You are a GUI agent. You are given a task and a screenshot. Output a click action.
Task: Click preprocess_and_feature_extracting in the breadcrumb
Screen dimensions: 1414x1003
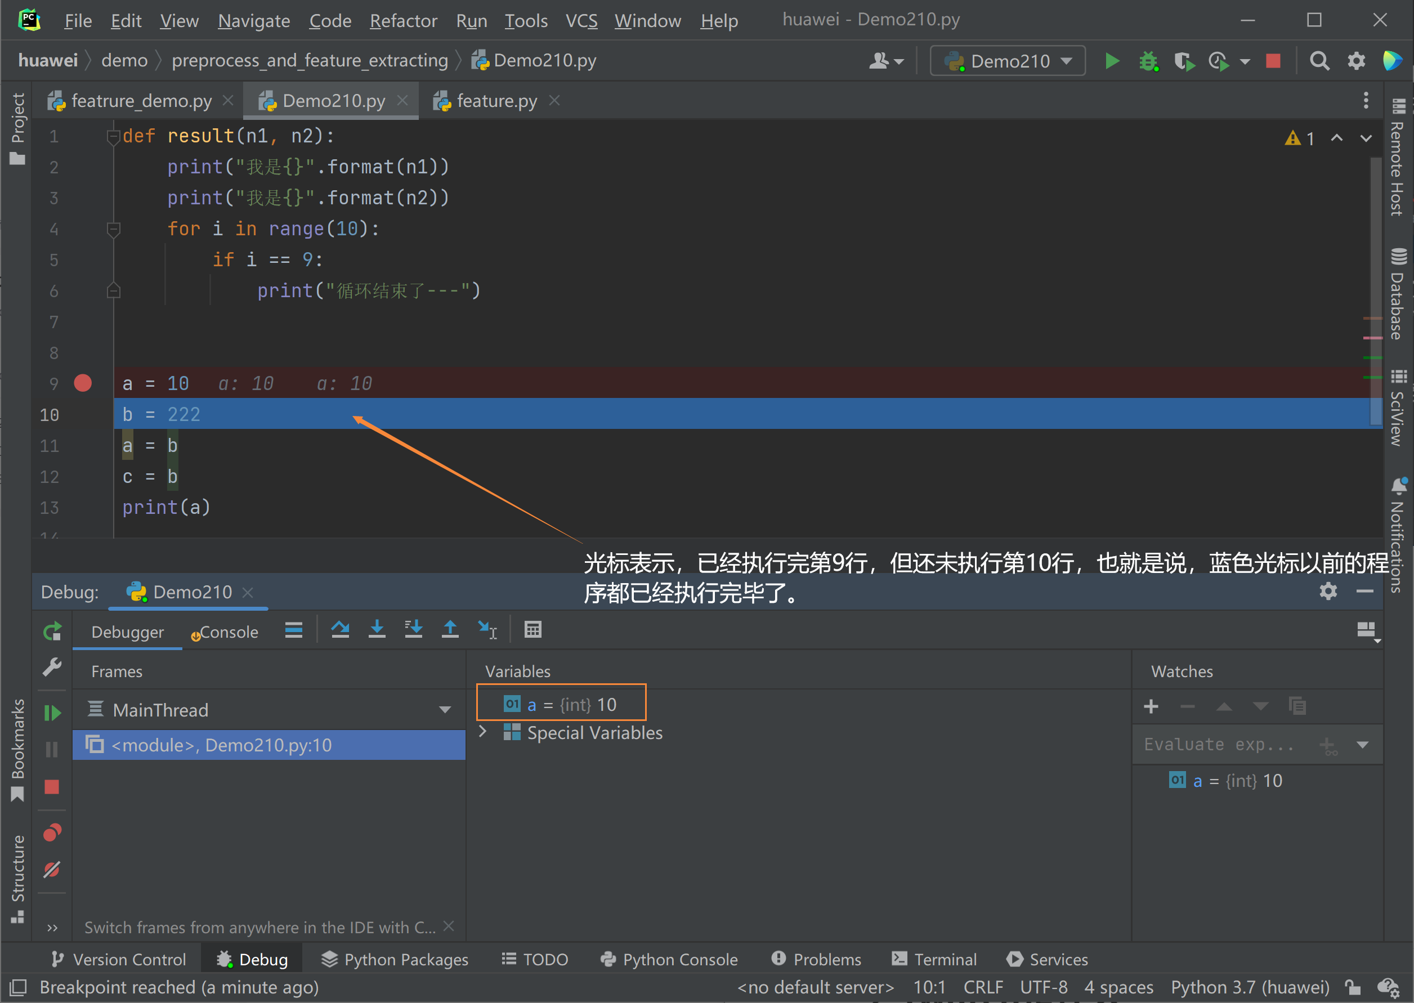(x=310, y=61)
